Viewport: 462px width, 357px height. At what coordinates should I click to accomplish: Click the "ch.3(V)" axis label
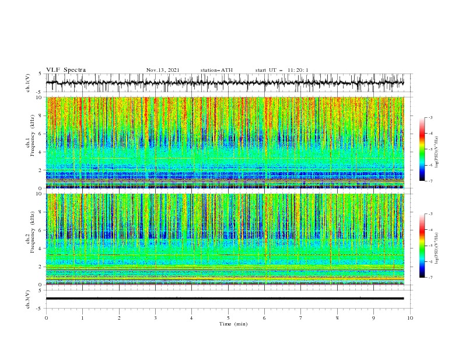click(x=28, y=299)
